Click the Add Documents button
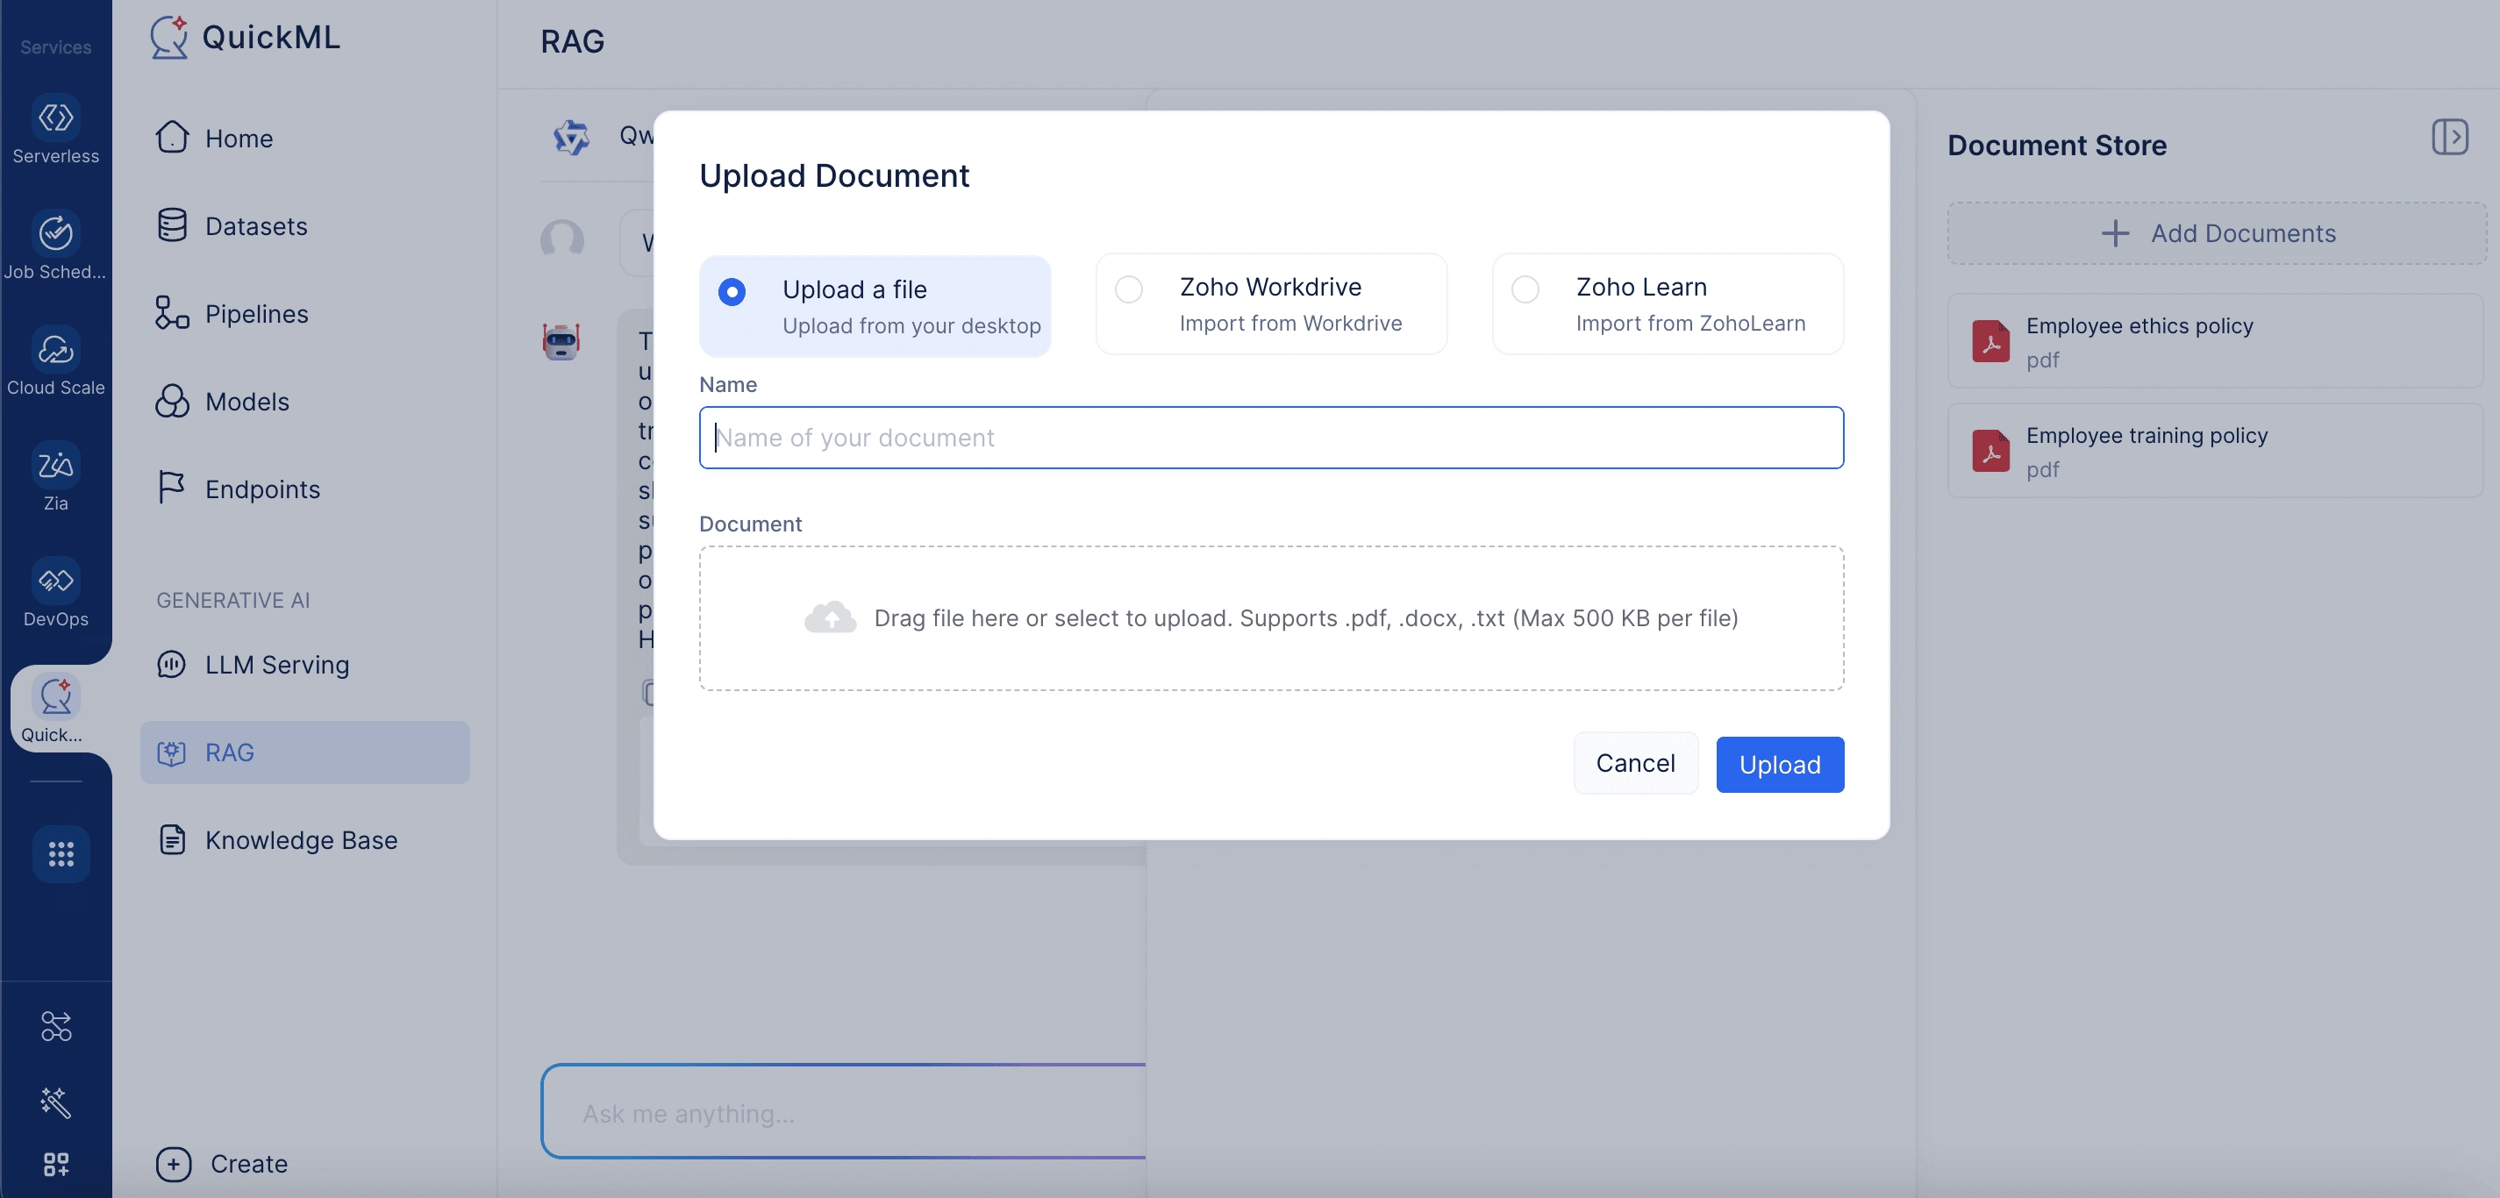The height and width of the screenshot is (1198, 2500). click(2217, 232)
